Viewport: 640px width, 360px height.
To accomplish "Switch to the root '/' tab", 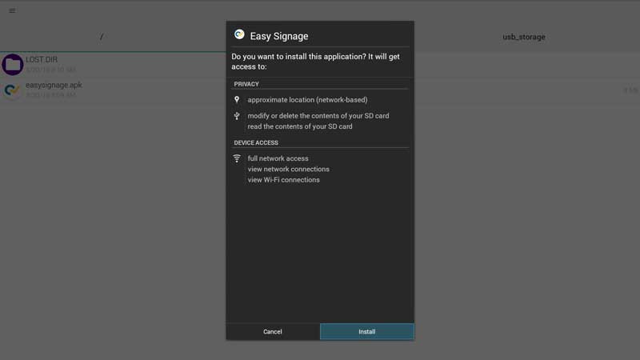I will (102, 37).
